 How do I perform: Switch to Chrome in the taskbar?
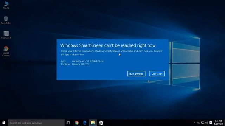pyautogui.click(x=77, y=123)
